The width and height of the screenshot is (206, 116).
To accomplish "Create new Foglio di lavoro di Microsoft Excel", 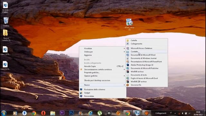I will [x=147, y=78].
